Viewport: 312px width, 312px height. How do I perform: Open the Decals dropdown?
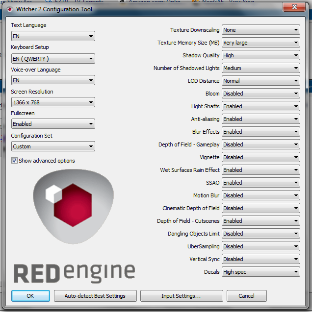point(261,272)
